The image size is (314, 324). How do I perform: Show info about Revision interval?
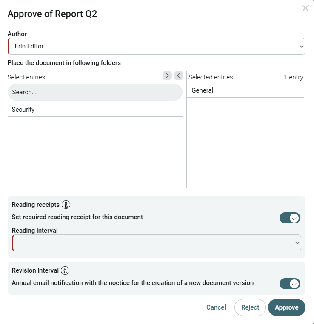point(65,270)
